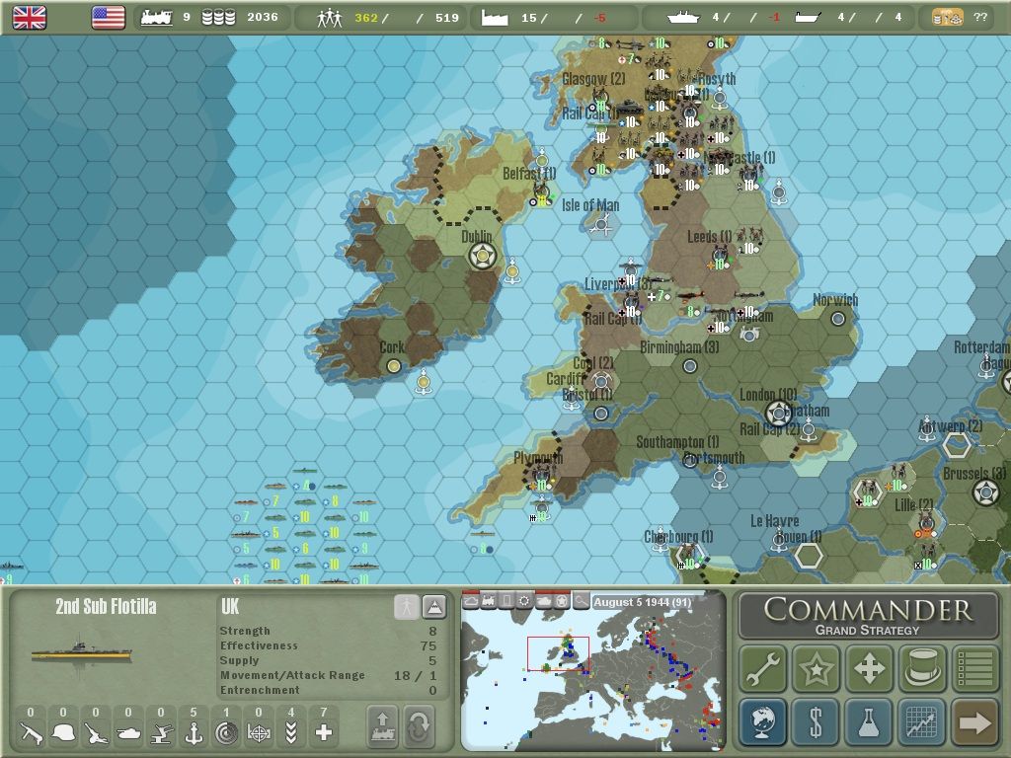
Task: Click the "Supply" stat label
Action: pyautogui.click(x=239, y=660)
